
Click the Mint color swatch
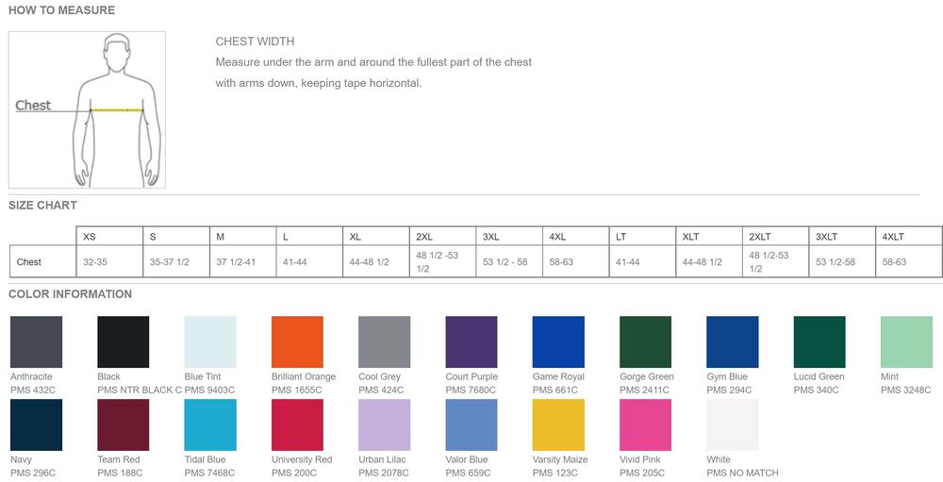906,341
